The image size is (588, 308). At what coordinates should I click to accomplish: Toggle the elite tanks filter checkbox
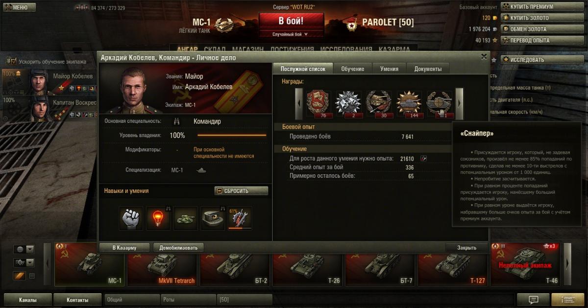point(32,276)
